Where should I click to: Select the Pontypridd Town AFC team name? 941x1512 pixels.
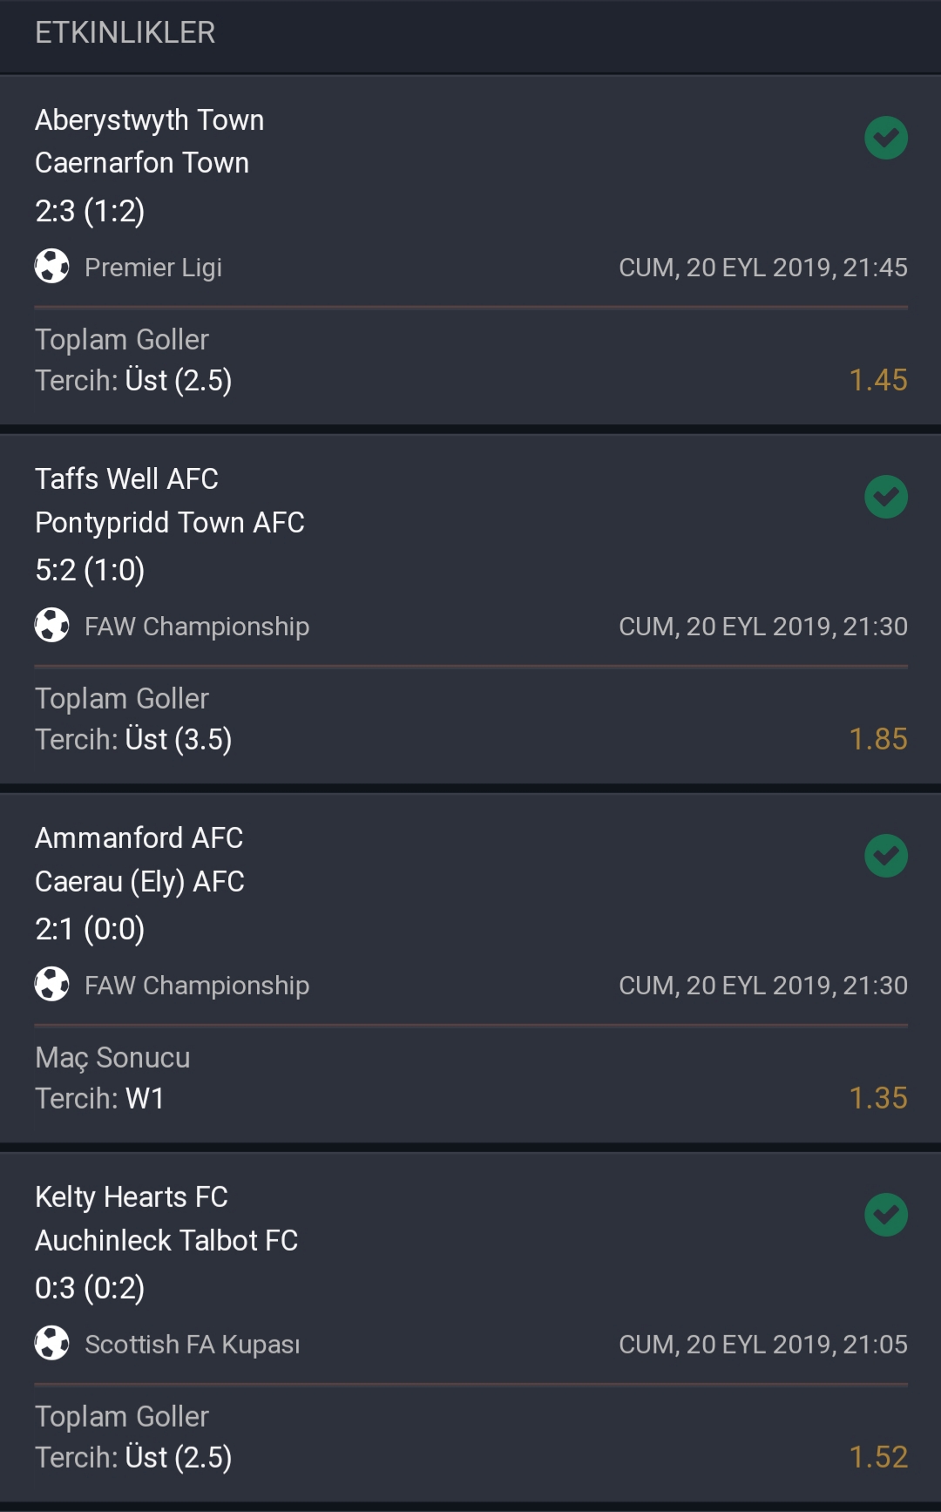coord(170,523)
